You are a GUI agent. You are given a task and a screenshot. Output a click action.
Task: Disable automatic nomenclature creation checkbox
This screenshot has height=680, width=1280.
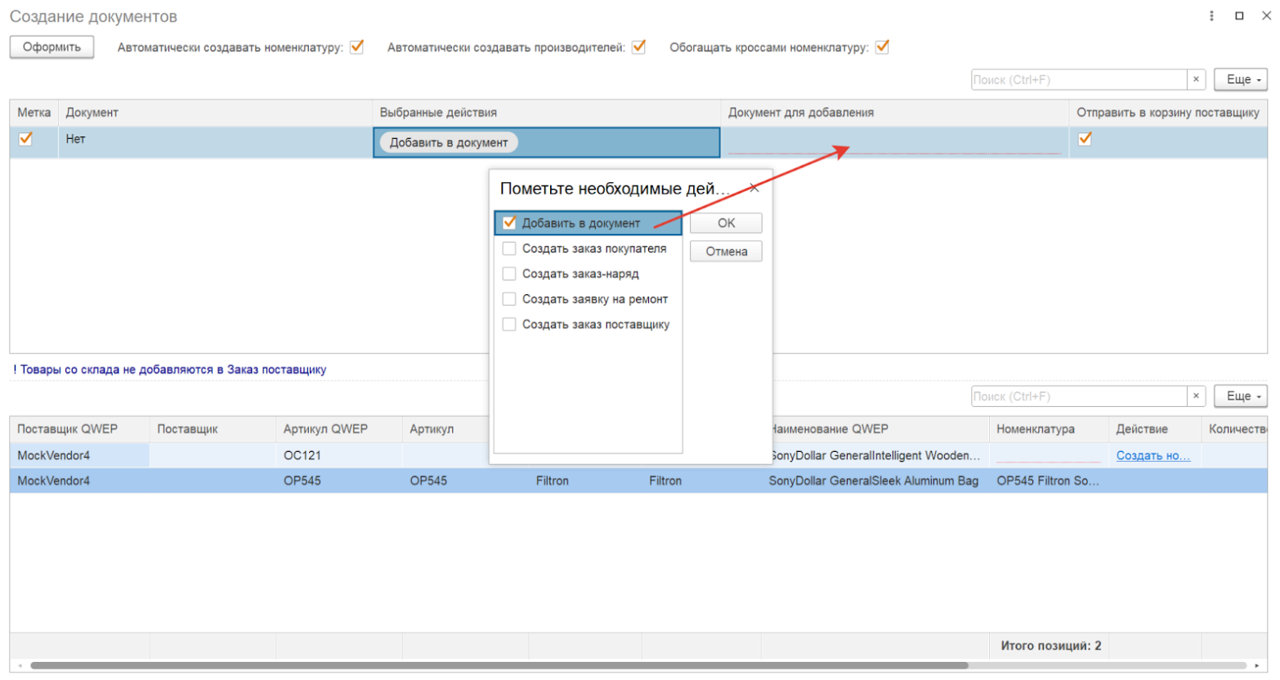pyautogui.click(x=357, y=47)
